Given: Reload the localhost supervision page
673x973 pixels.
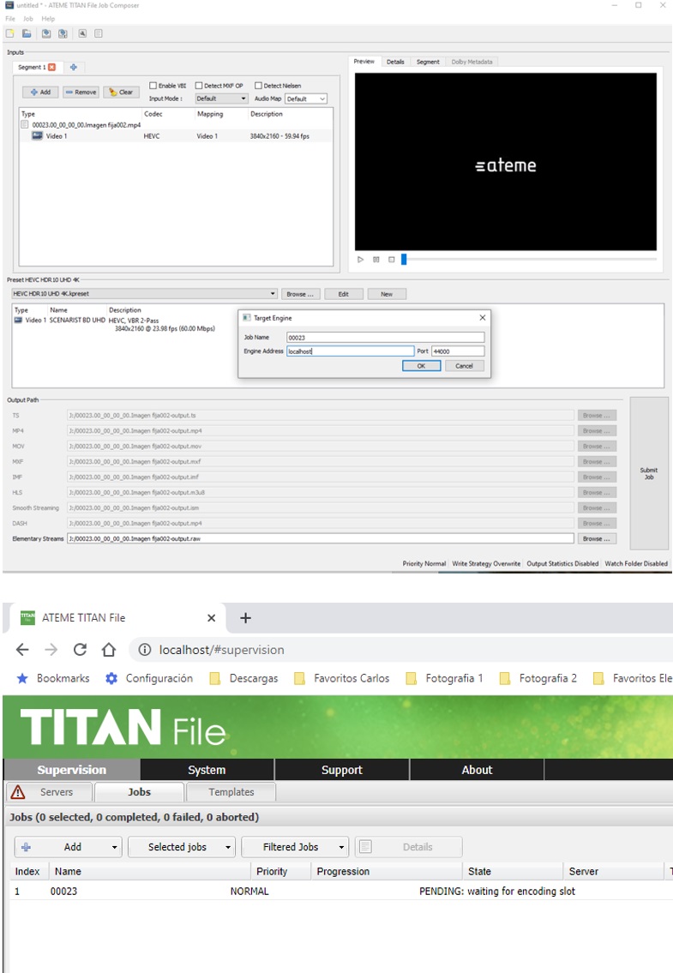Looking at the screenshot, I should [x=80, y=650].
